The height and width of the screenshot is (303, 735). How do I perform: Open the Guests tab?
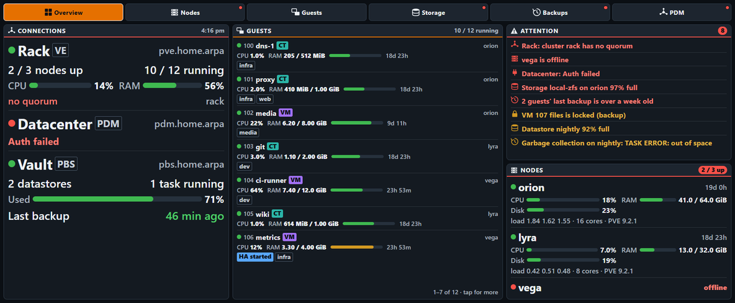tap(307, 12)
